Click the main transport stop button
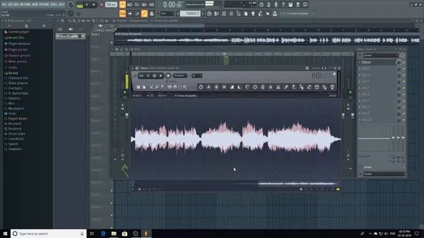The height and width of the screenshot is (238, 424). pos(94,5)
